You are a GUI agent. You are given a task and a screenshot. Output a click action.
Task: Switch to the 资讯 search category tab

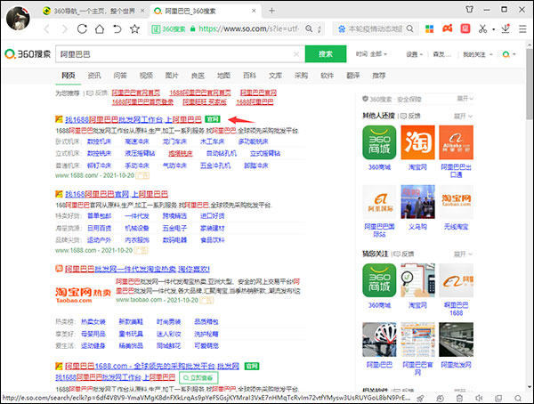(x=93, y=77)
